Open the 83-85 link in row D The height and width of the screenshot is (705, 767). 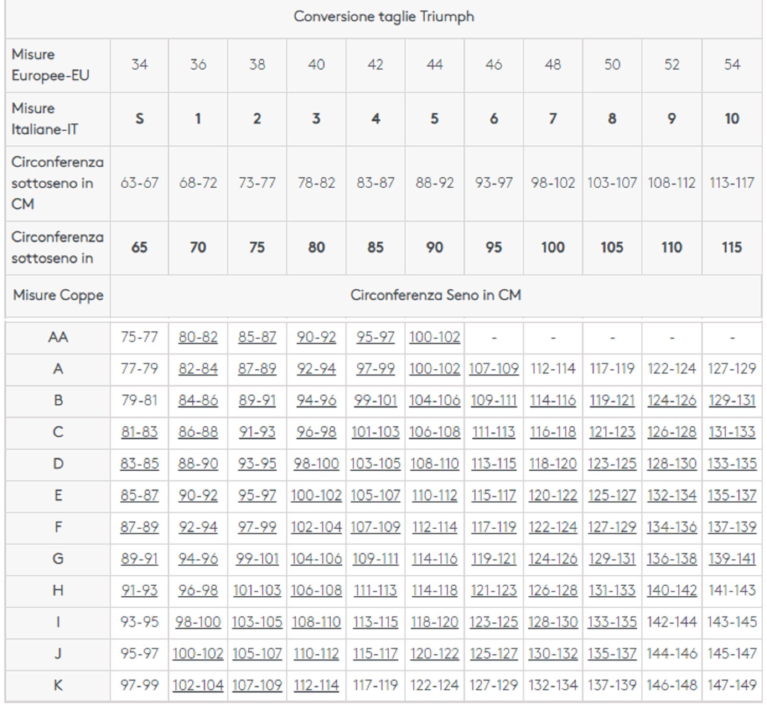[x=139, y=464]
